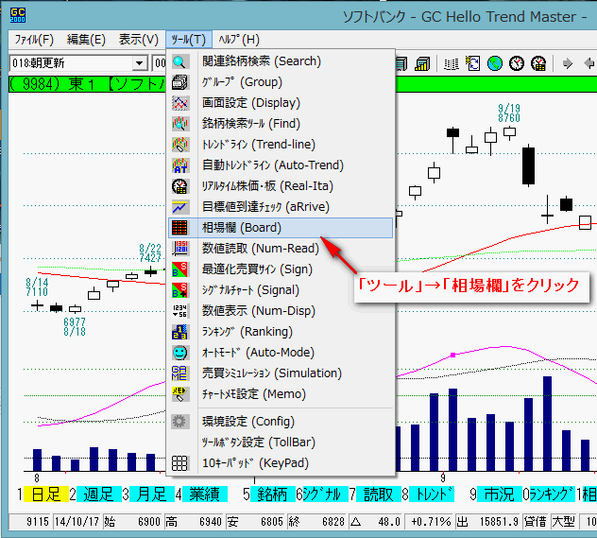597x538 pixels.
Task: Select ツールボタン設定 (TollBar) entry
Action: click(281, 443)
